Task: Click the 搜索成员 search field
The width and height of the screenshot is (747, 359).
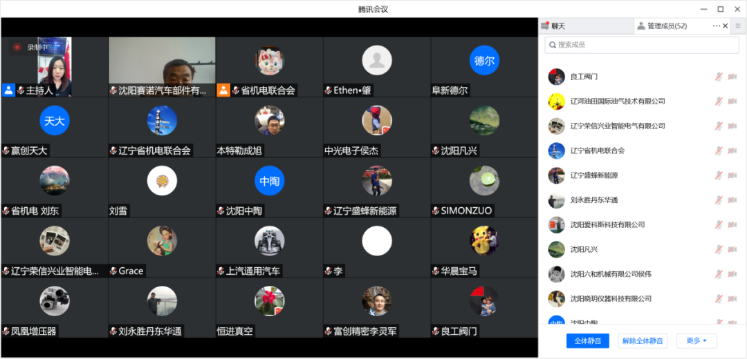Action: pyautogui.click(x=642, y=45)
